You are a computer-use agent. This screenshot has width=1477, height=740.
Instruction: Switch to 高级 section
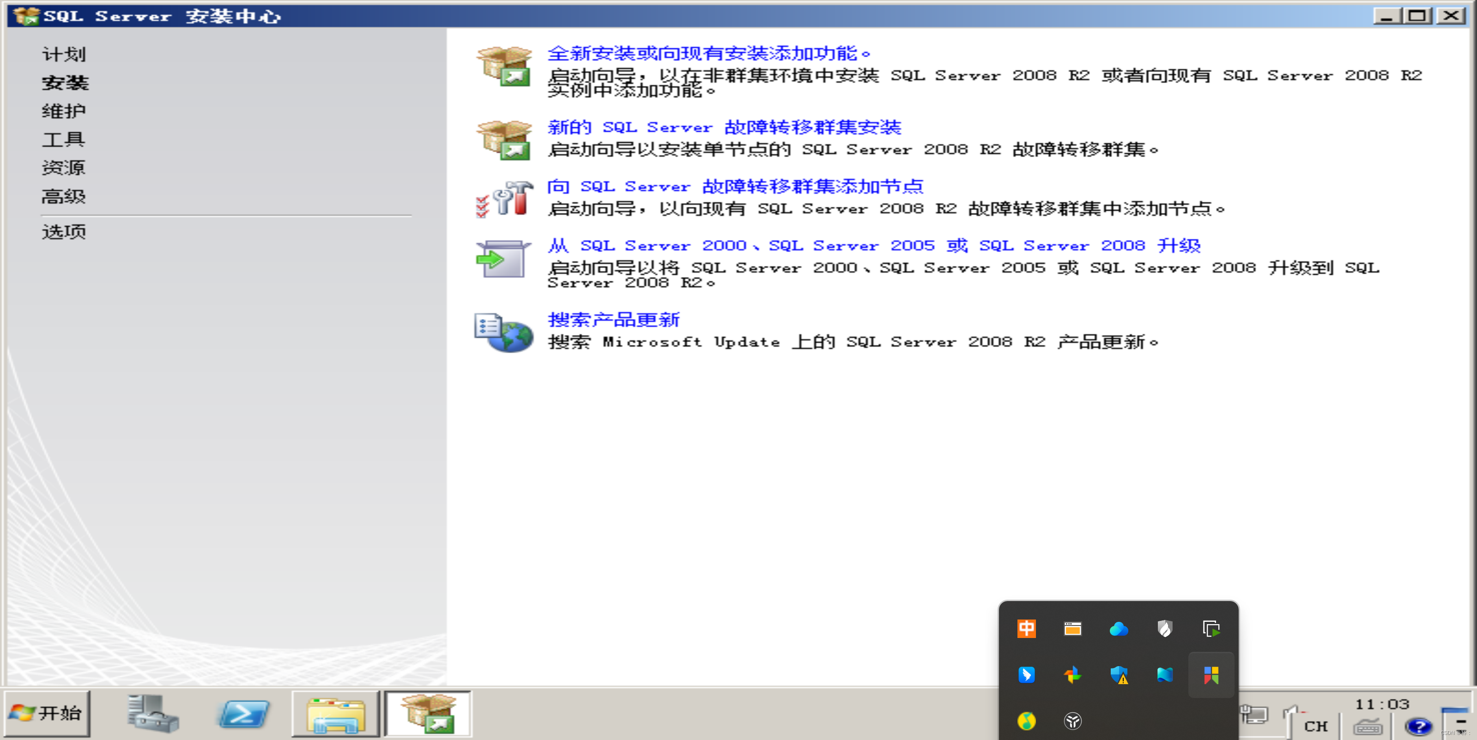[x=64, y=197]
